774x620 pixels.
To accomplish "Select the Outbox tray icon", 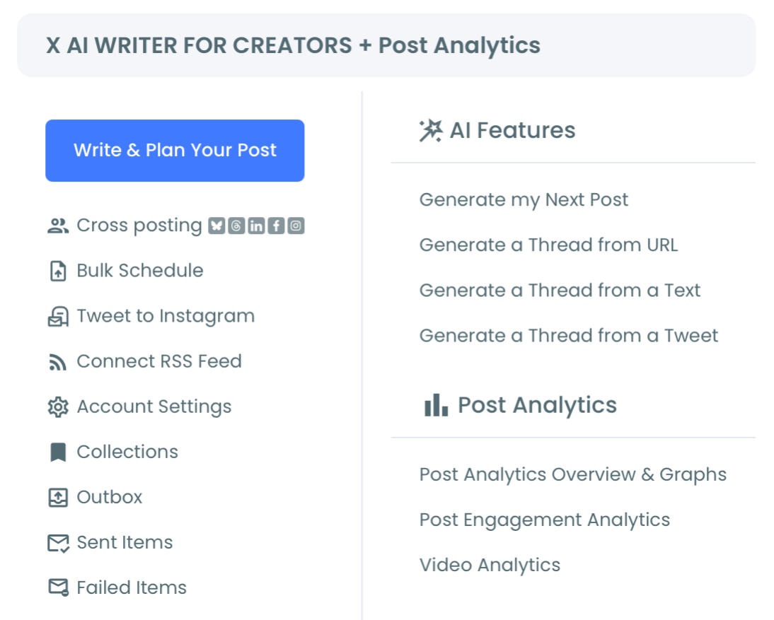I will [58, 497].
